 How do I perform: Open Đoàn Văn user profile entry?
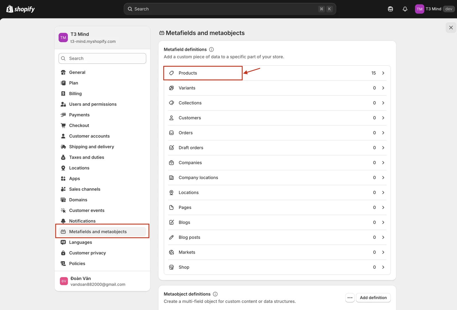click(x=102, y=281)
